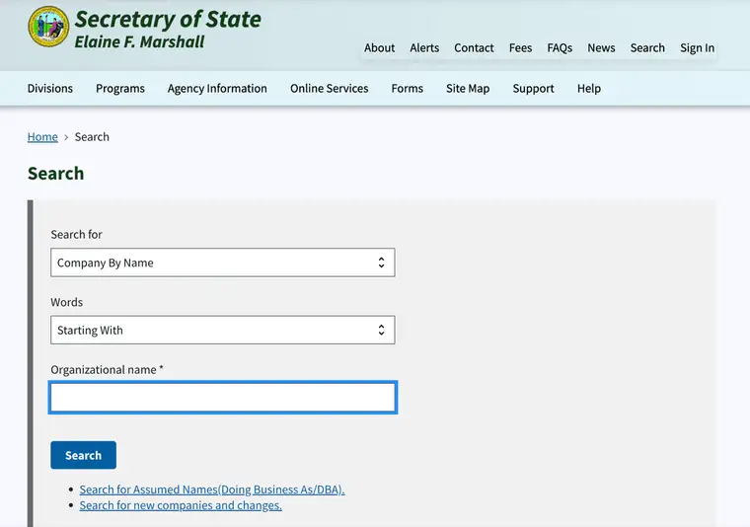Open Online Services menu

point(329,89)
